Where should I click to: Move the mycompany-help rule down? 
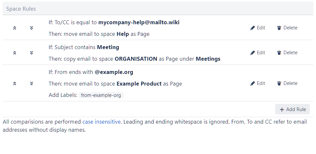[31, 28]
